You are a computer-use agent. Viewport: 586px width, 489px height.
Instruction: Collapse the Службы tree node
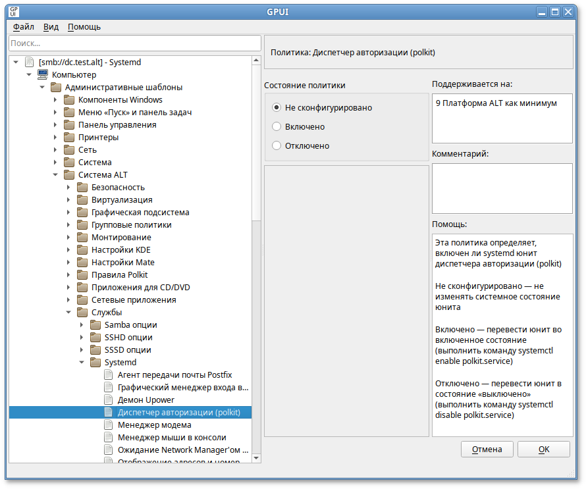[x=68, y=312]
